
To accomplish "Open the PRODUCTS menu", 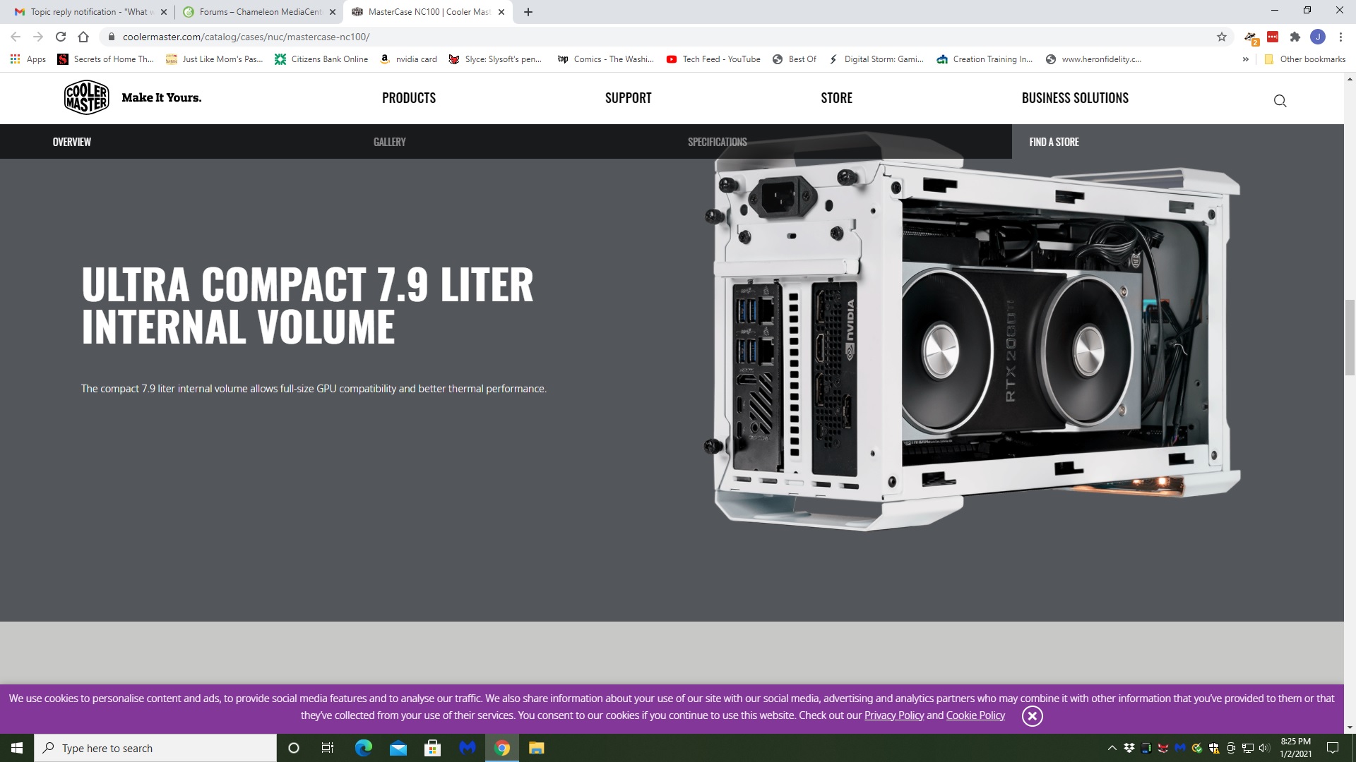I will [409, 98].
